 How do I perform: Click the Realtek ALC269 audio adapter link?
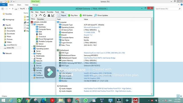pos(108,91)
